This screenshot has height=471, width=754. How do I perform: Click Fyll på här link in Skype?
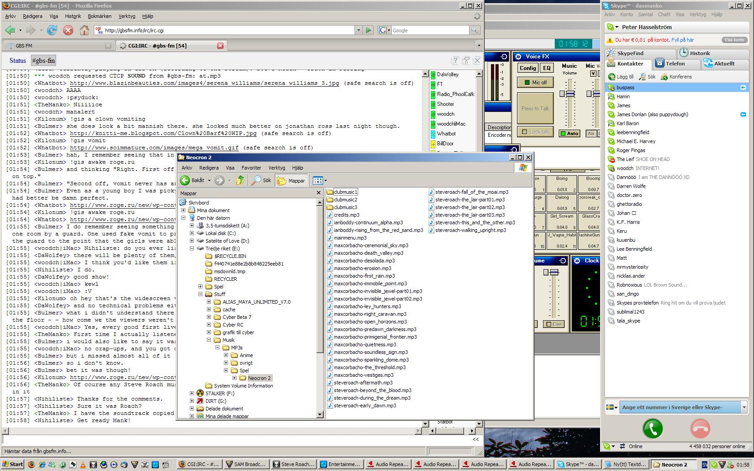683,40
